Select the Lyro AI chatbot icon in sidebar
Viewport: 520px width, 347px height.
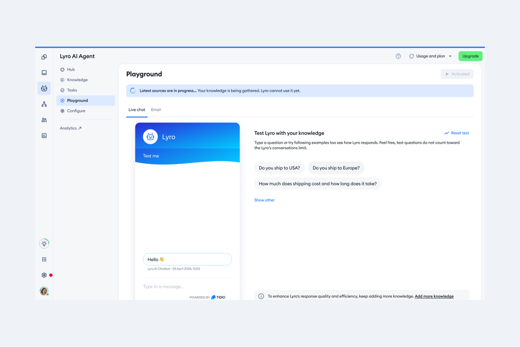[x=44, y=89]
